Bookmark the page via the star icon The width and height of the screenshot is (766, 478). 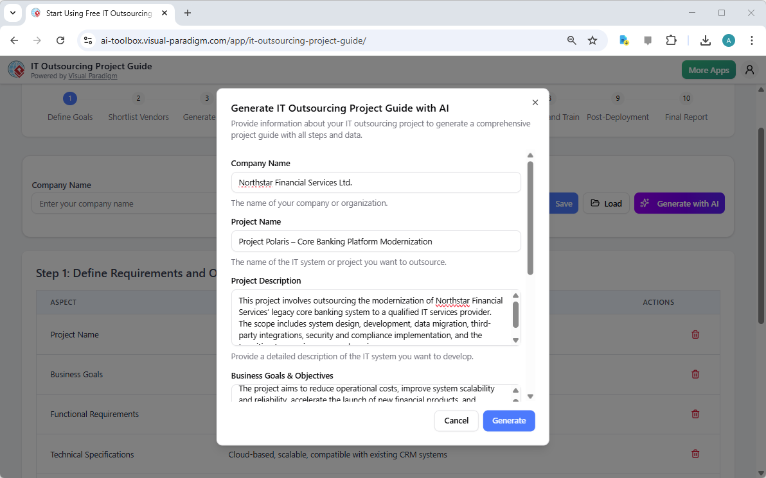point(592,40)
